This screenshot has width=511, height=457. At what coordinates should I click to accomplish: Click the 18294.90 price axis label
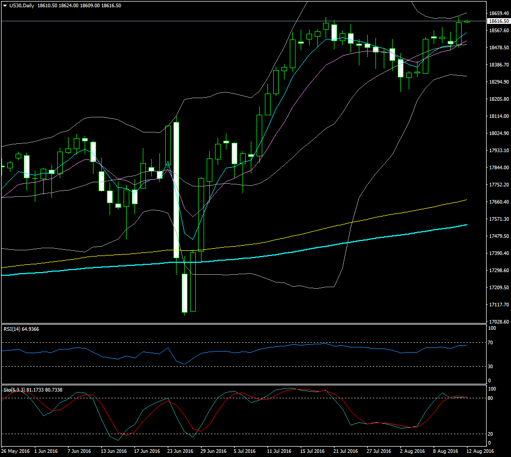click(x=499, y=82)
